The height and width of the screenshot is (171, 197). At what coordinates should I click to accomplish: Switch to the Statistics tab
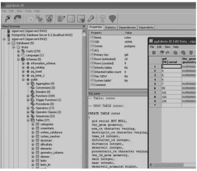110,27
